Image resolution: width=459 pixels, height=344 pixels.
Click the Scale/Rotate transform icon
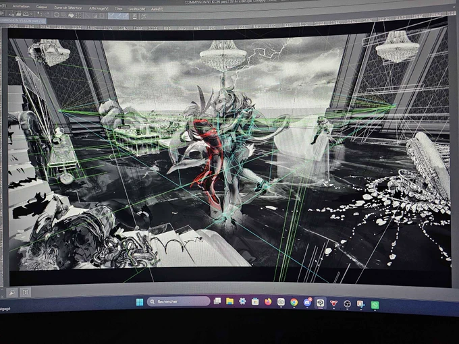[78, 16]
